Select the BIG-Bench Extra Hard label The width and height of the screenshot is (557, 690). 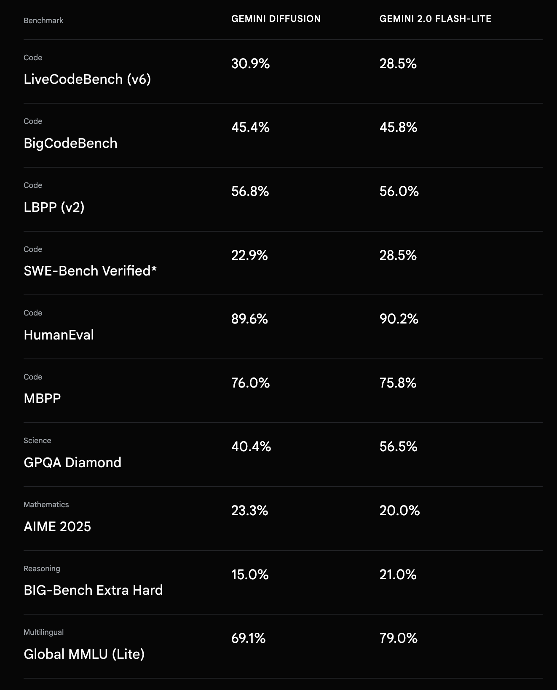93,590
